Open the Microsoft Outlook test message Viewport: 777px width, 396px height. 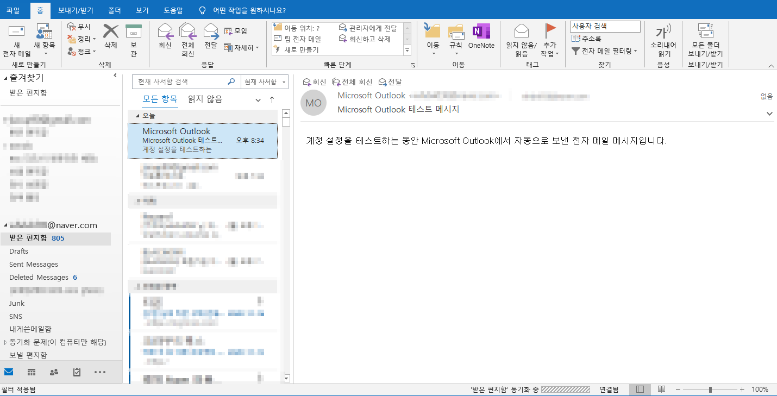(203, 141)
